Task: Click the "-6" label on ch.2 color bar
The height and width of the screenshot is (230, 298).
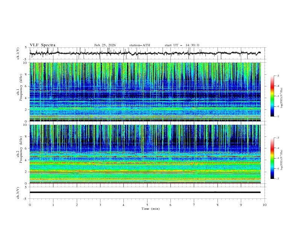Action: coord(278,168)
